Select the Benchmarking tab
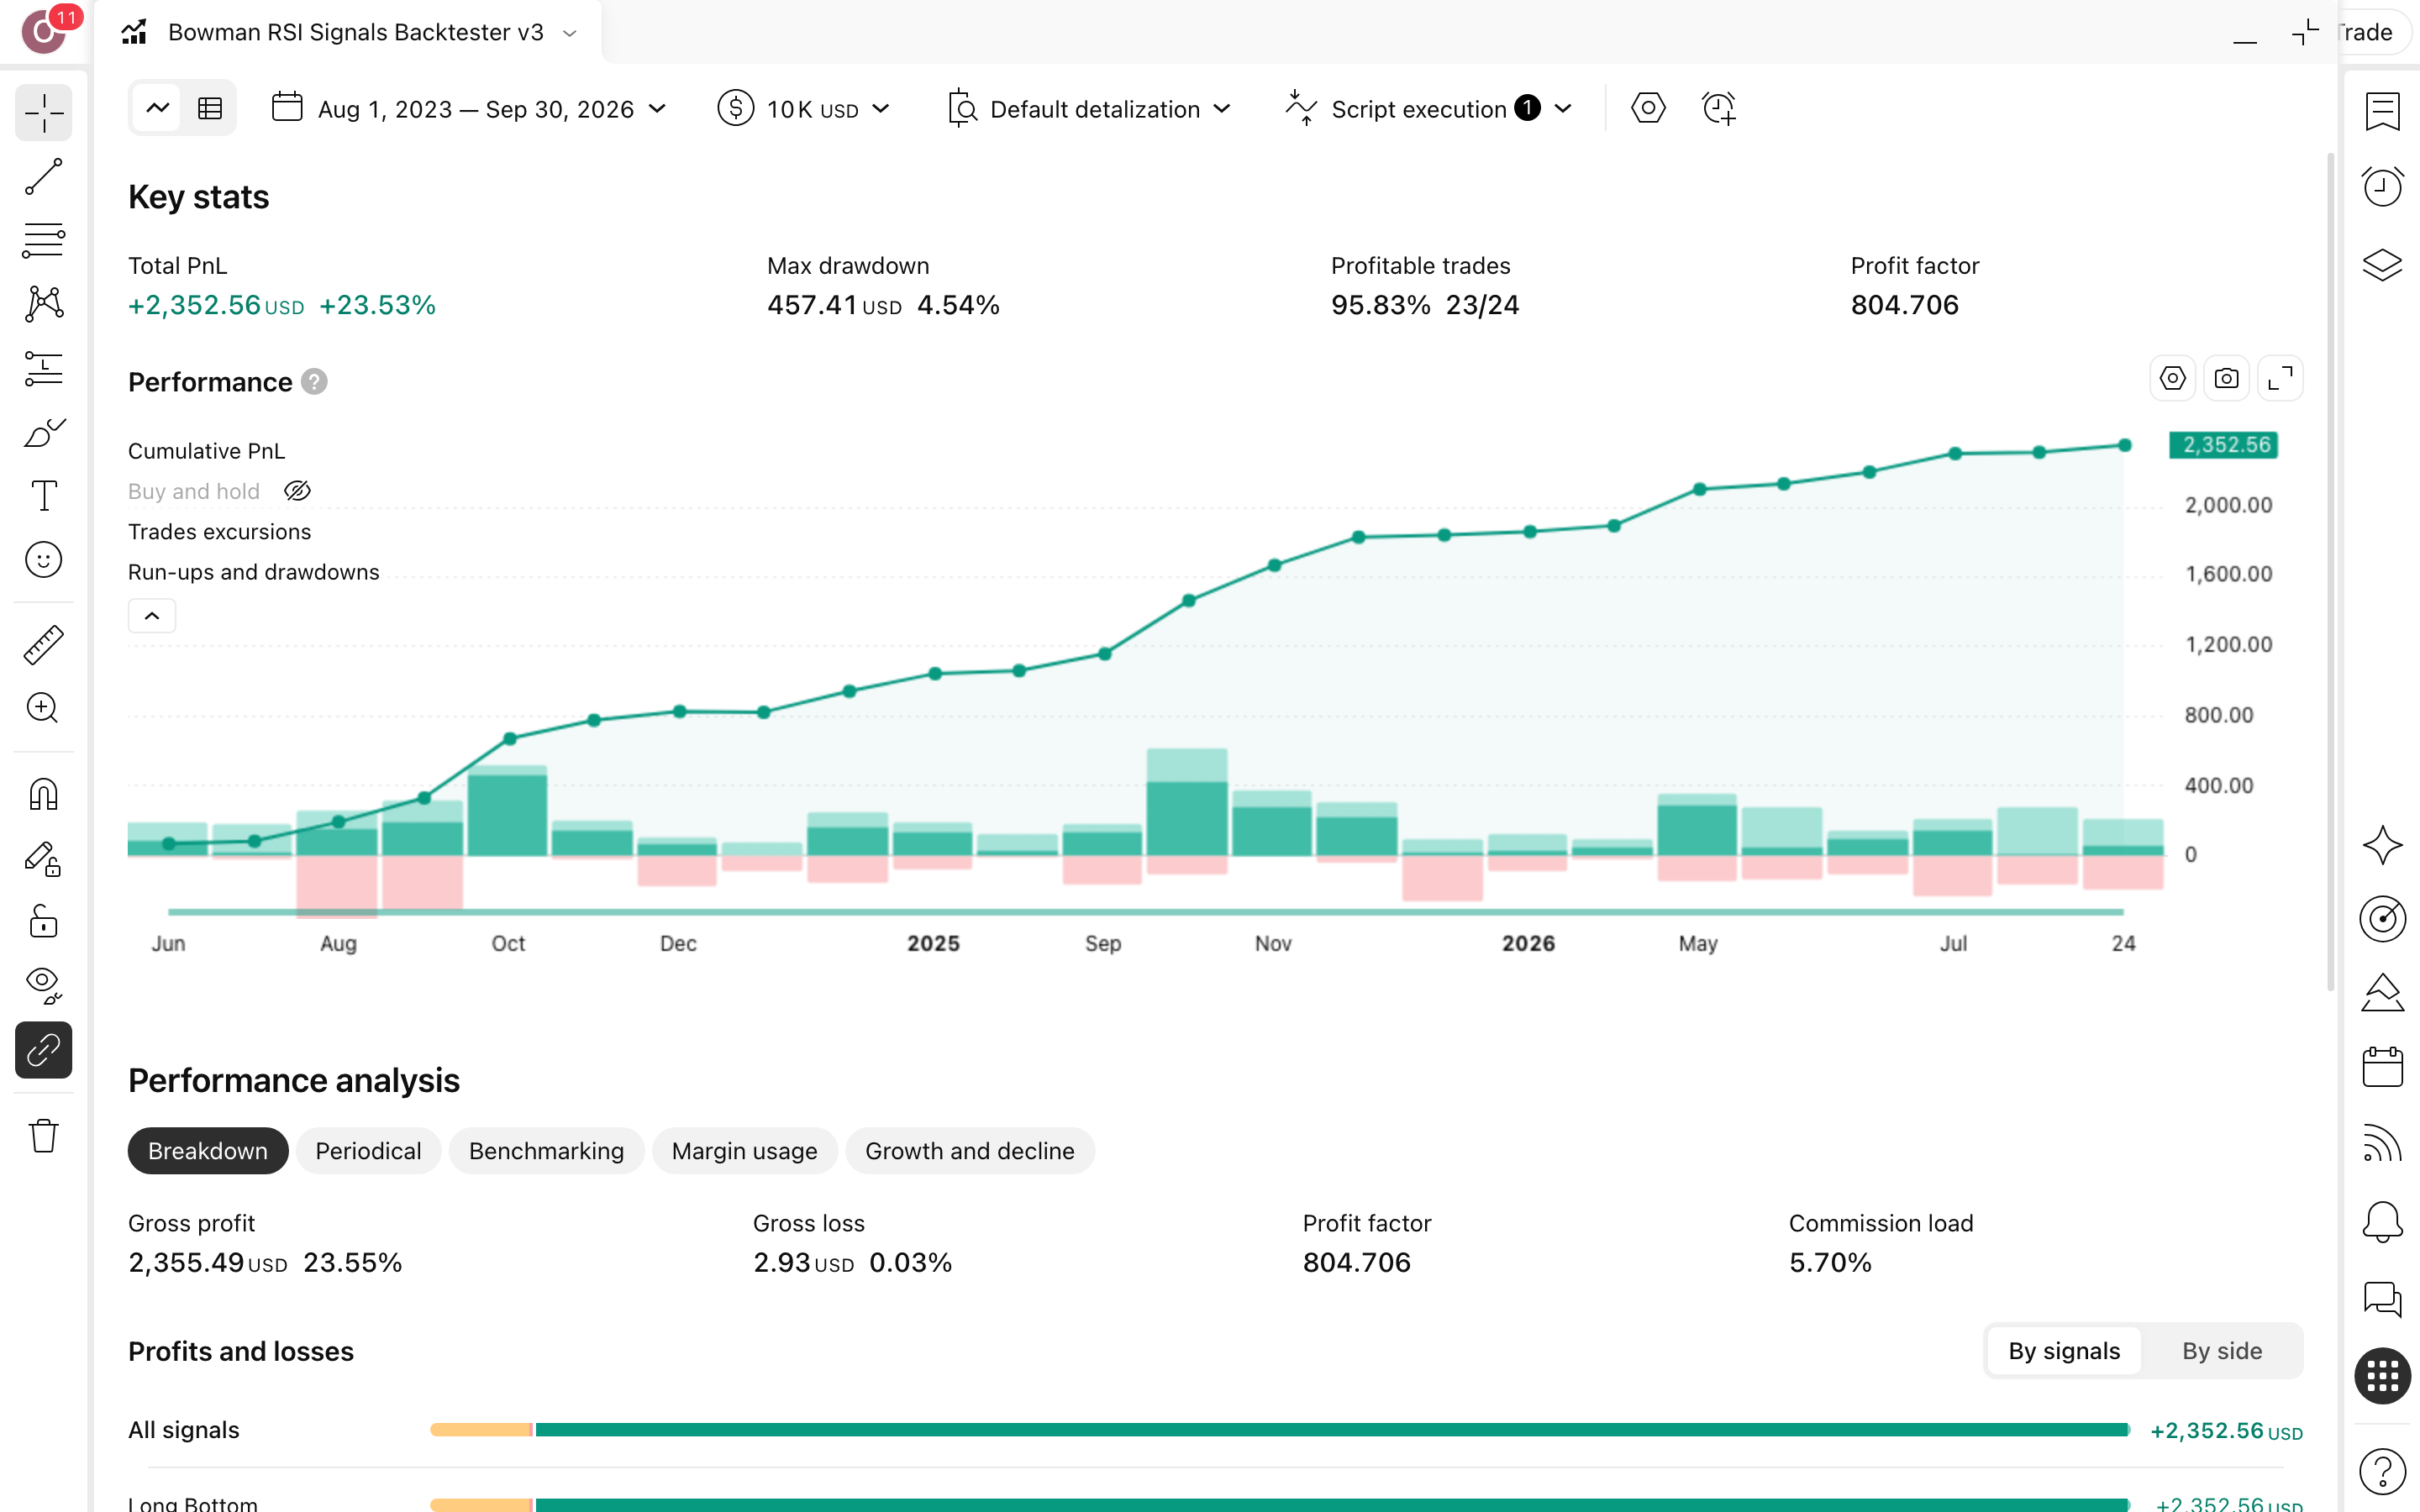The image size is (2420, 1512). pyautogui.click(x=546, y=1151)
